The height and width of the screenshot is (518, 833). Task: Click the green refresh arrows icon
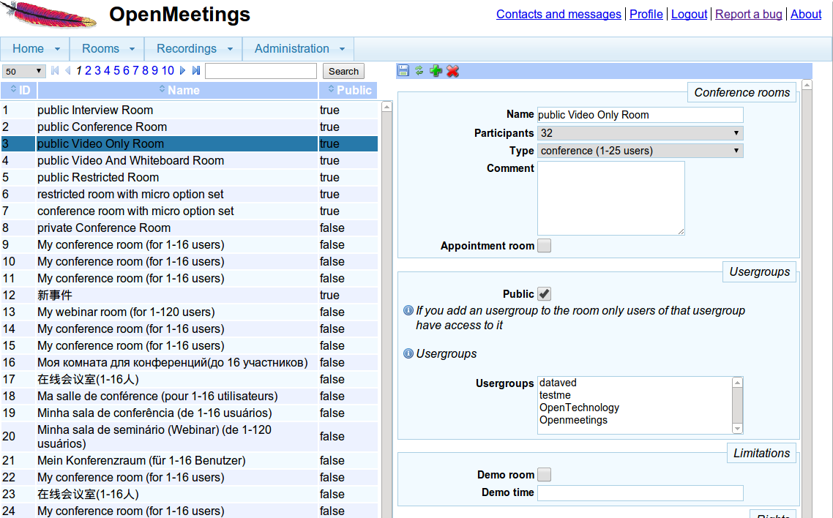(419, 71)
